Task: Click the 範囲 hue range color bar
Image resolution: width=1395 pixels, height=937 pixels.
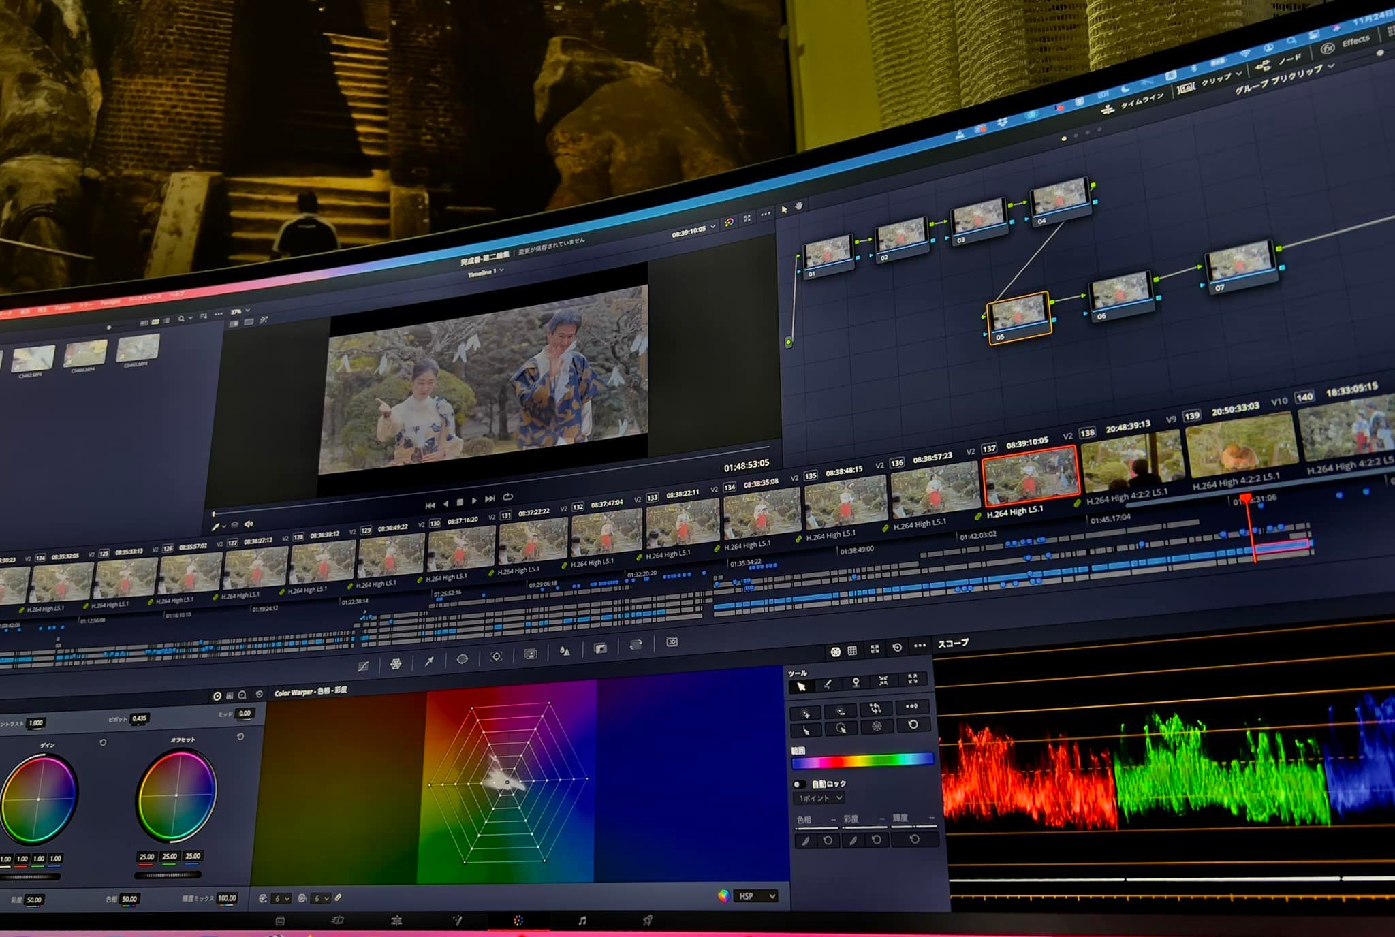Action: [862, 761]
